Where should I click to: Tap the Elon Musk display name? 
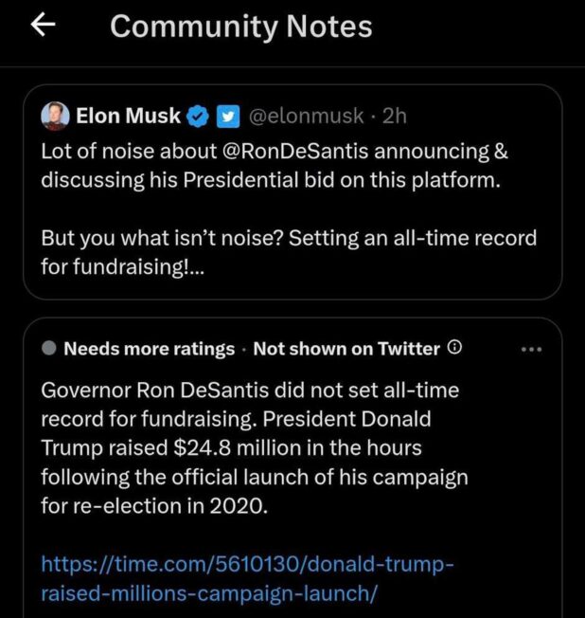pyautogui.click(x=128, y=117)
